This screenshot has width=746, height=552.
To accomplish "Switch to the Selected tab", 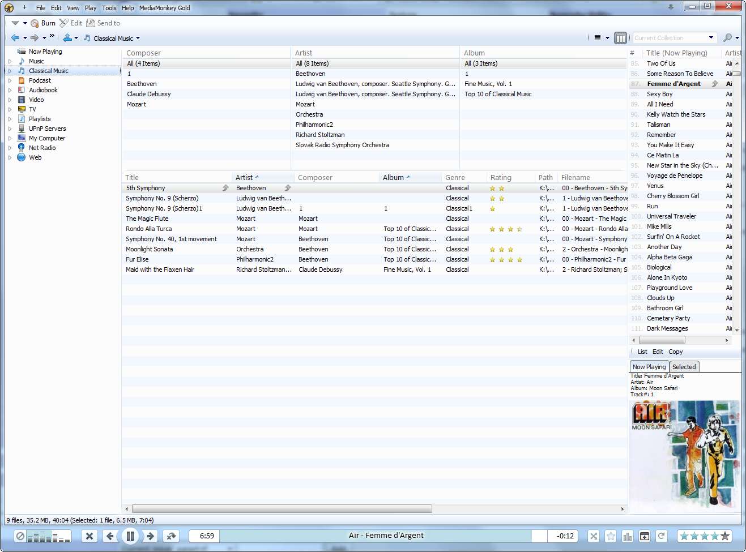I will coord(684,367).
